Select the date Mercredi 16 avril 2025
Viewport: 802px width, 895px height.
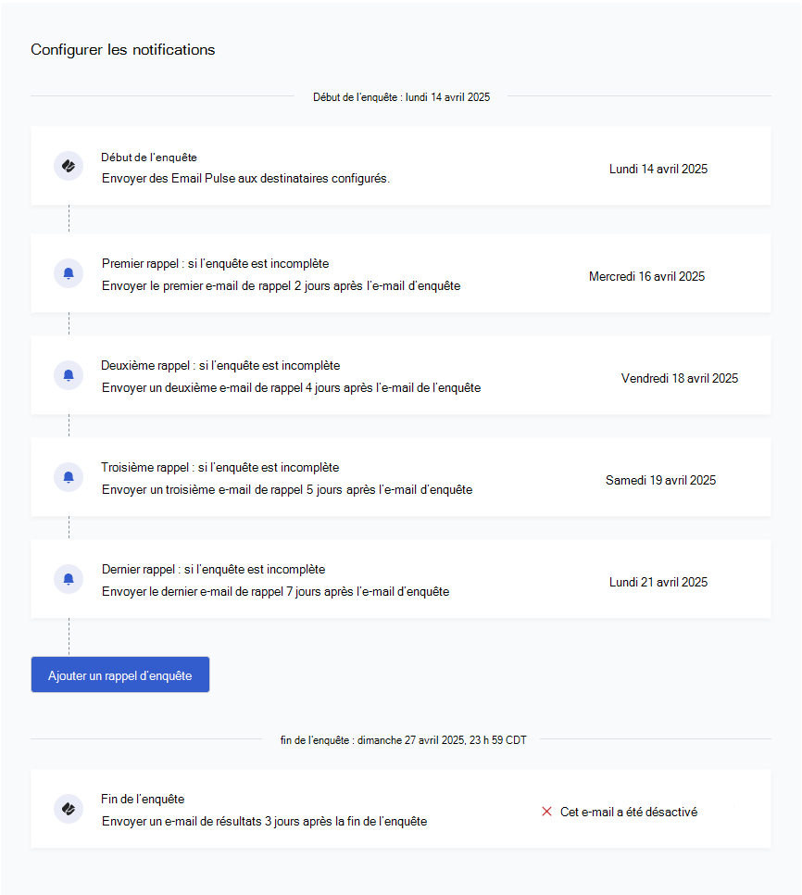645,276
